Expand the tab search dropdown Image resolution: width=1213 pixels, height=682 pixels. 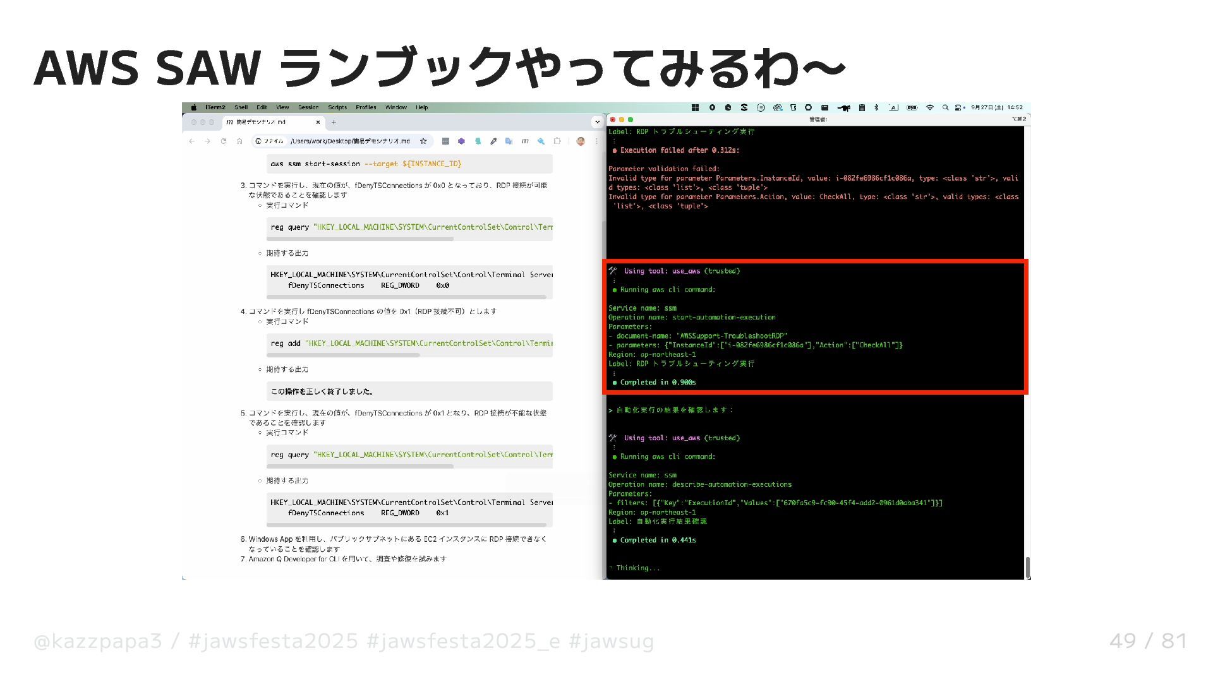(x=597, y=122)
